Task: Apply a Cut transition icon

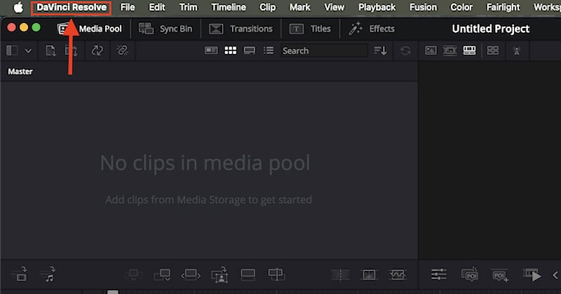Action: [x=340, y=274]
